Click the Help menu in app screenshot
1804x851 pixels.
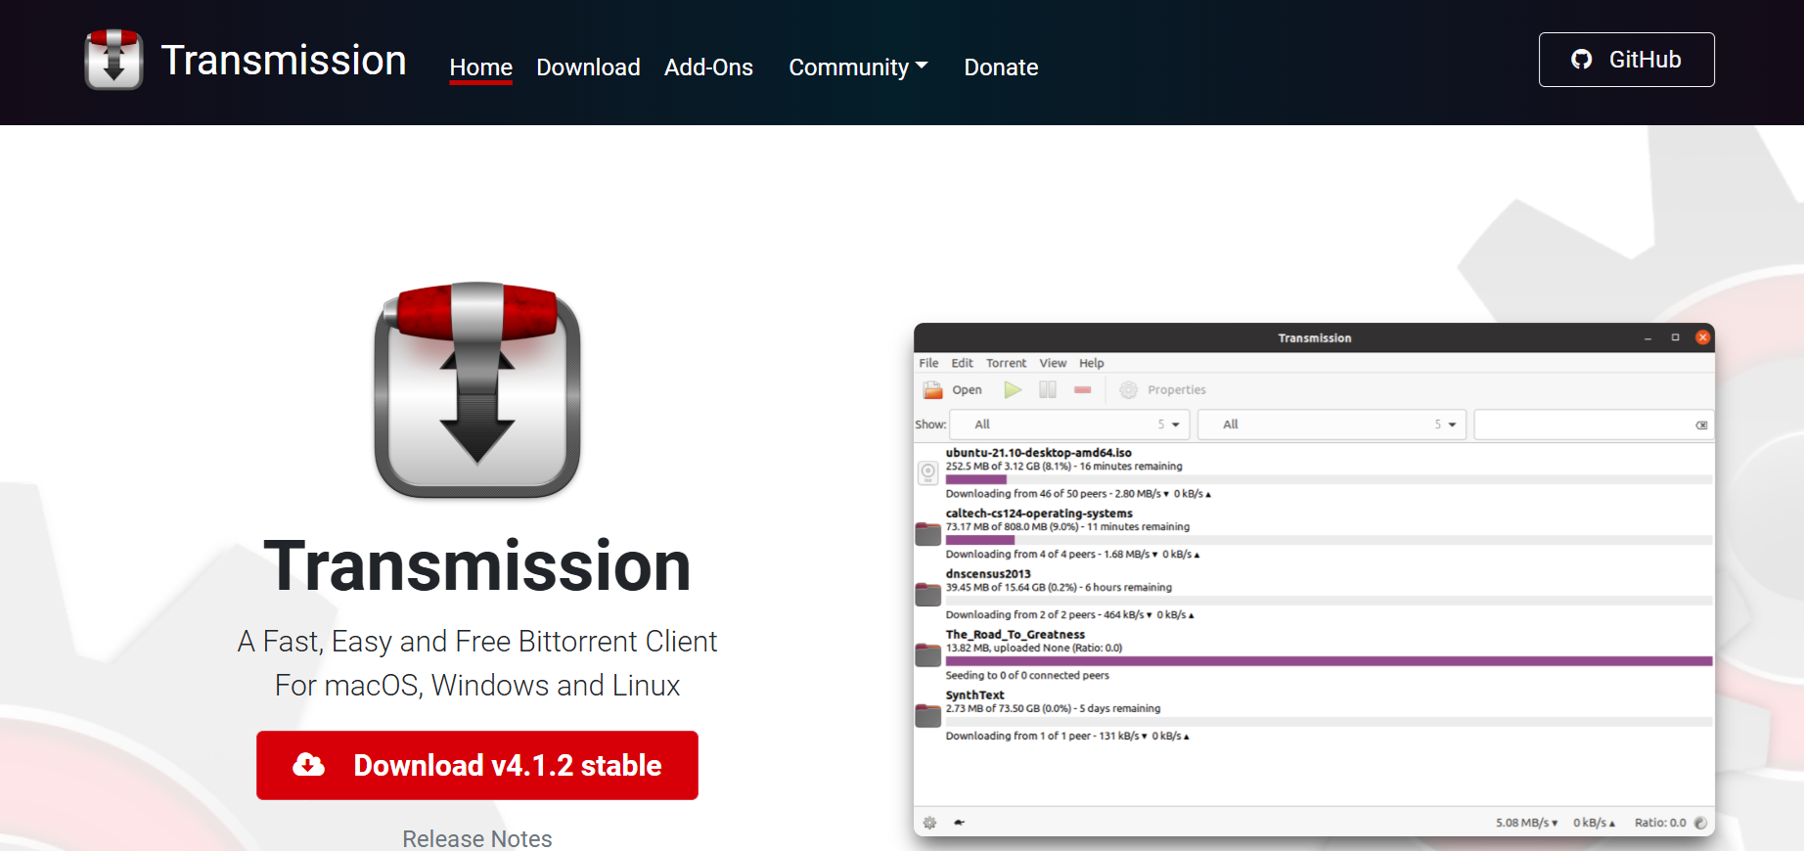(x=1092, y=363)
